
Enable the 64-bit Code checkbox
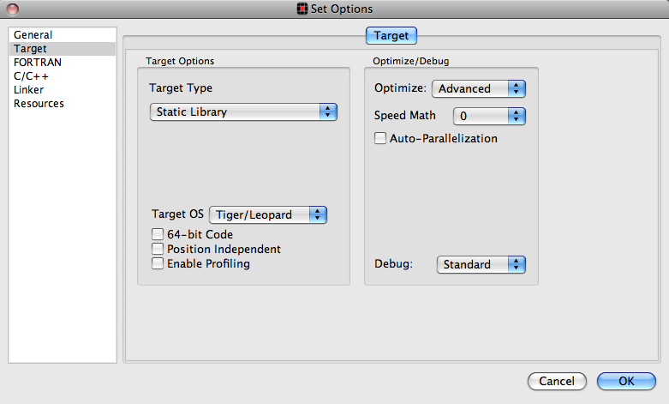pos(158,234)
